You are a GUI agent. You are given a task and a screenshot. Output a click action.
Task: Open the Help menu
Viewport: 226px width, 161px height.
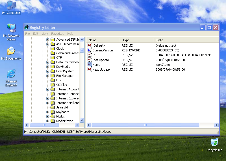click(70, 34)
